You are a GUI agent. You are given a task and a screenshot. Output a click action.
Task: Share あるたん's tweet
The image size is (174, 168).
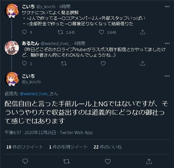point(143,64)
